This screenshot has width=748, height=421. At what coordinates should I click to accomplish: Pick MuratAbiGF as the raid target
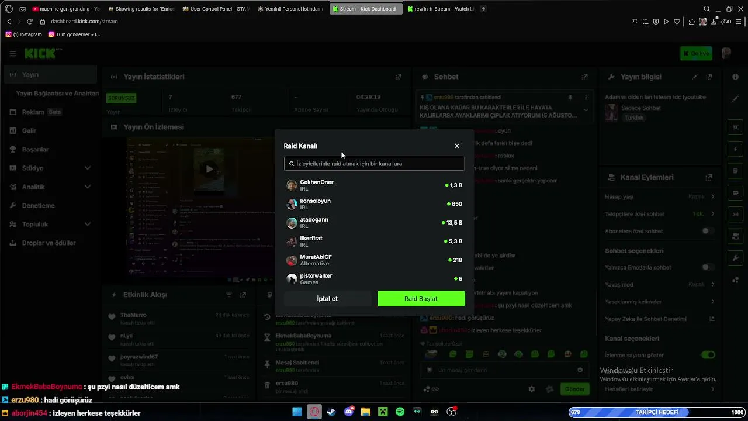coord(374,260)
